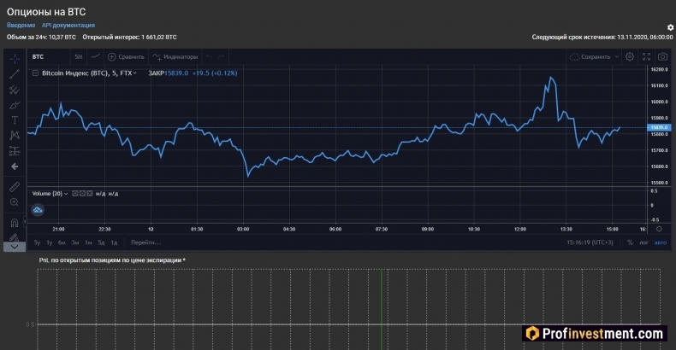Toggle magnet mode in the drawing sidebar
The width and height of the screenshot is (676, 350).
tap(15, 222)
